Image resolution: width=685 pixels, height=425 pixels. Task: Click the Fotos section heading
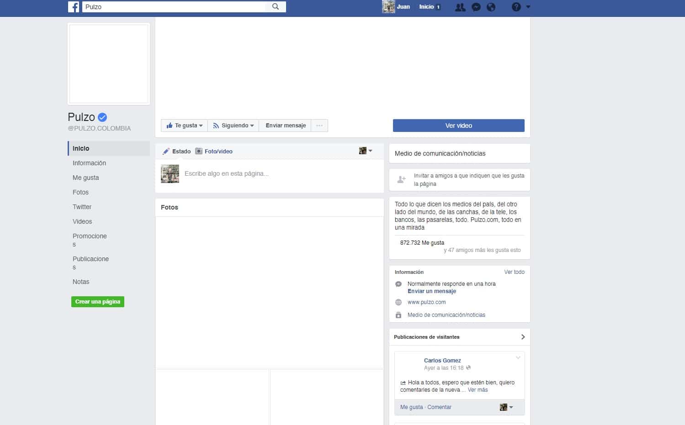(x=170, y=207)
